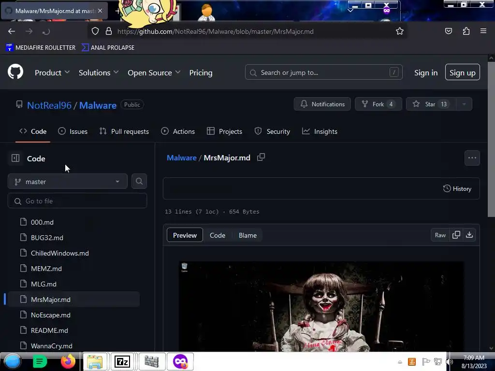Reload the page with the refresh icon

point(46,31)
